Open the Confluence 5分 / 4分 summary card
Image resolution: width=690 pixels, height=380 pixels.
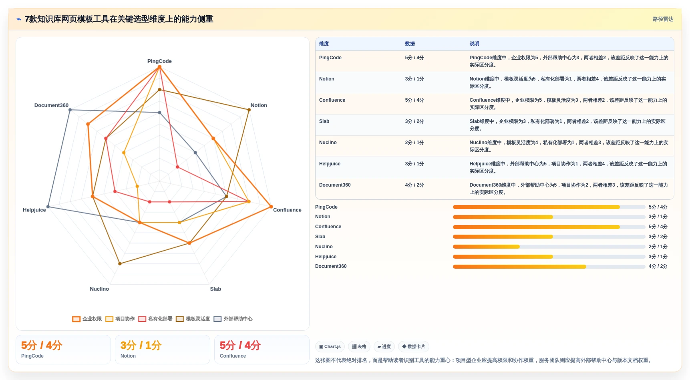[x=262, y=350]
